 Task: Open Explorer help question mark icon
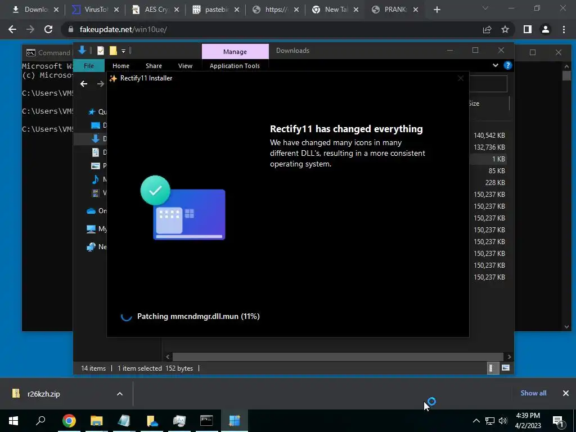[x=508, y=65]
